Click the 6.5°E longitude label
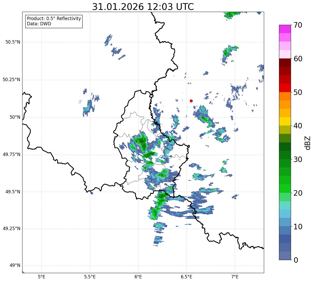This screenshot has width=314, height=282. point(187,277)
